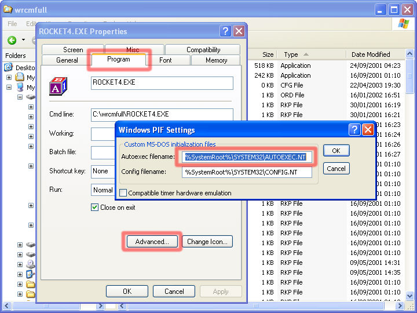The width and height of the screenshot is (417, 313).
Task: Sort by Date Modified column header
Action: tap(375, 54)
